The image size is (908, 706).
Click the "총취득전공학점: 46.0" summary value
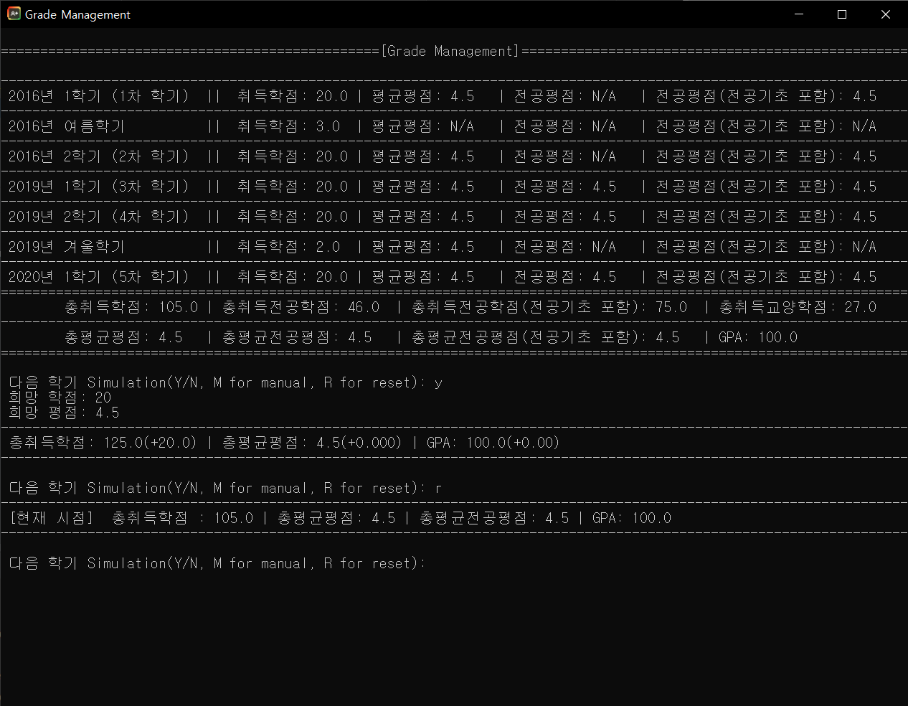coord(301,307)
